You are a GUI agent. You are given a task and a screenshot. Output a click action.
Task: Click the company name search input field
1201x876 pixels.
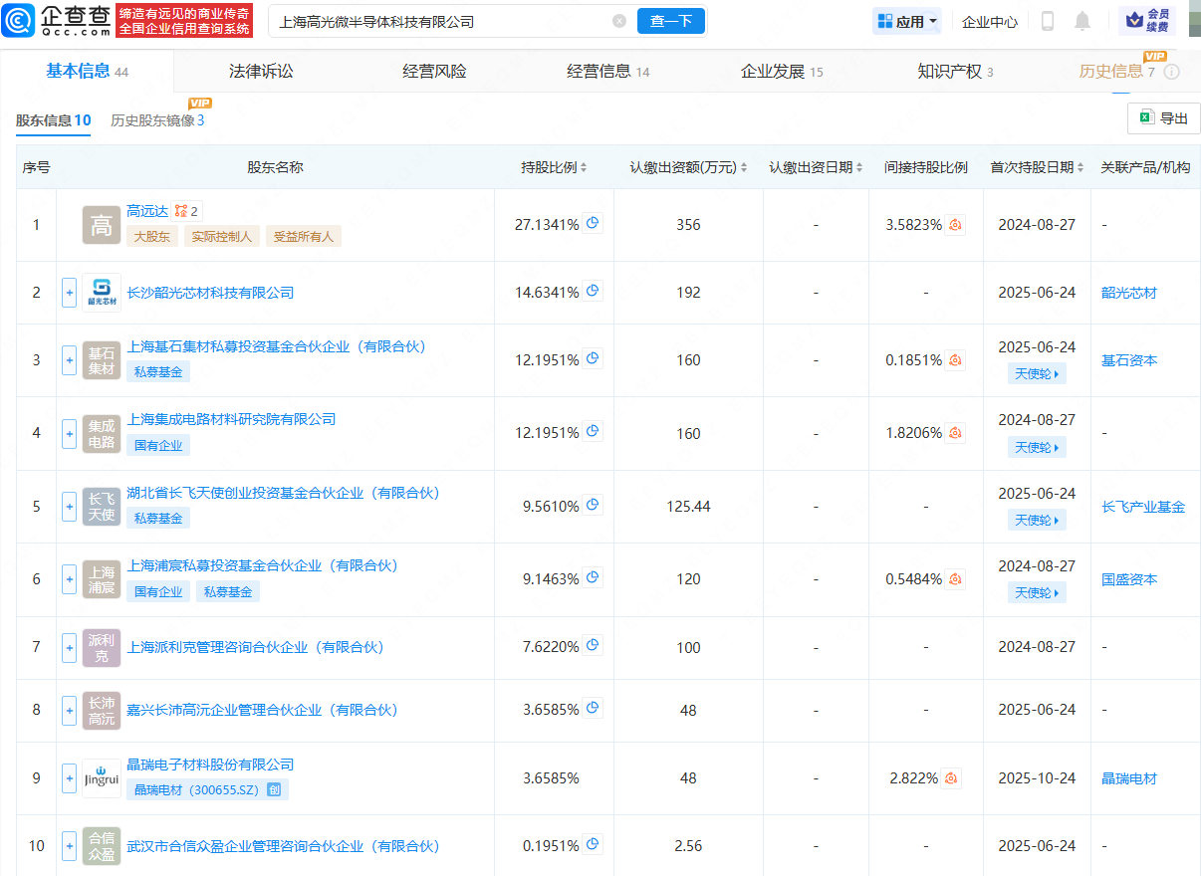pyautogui.click(x=438, y=21)
